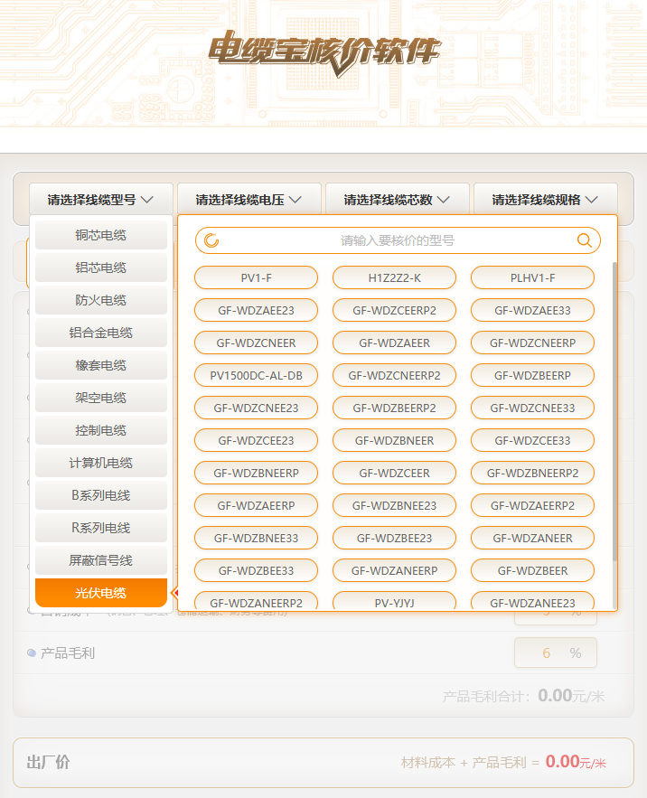
Task: Pick the 光伏电缆 category
Action: 101,593
